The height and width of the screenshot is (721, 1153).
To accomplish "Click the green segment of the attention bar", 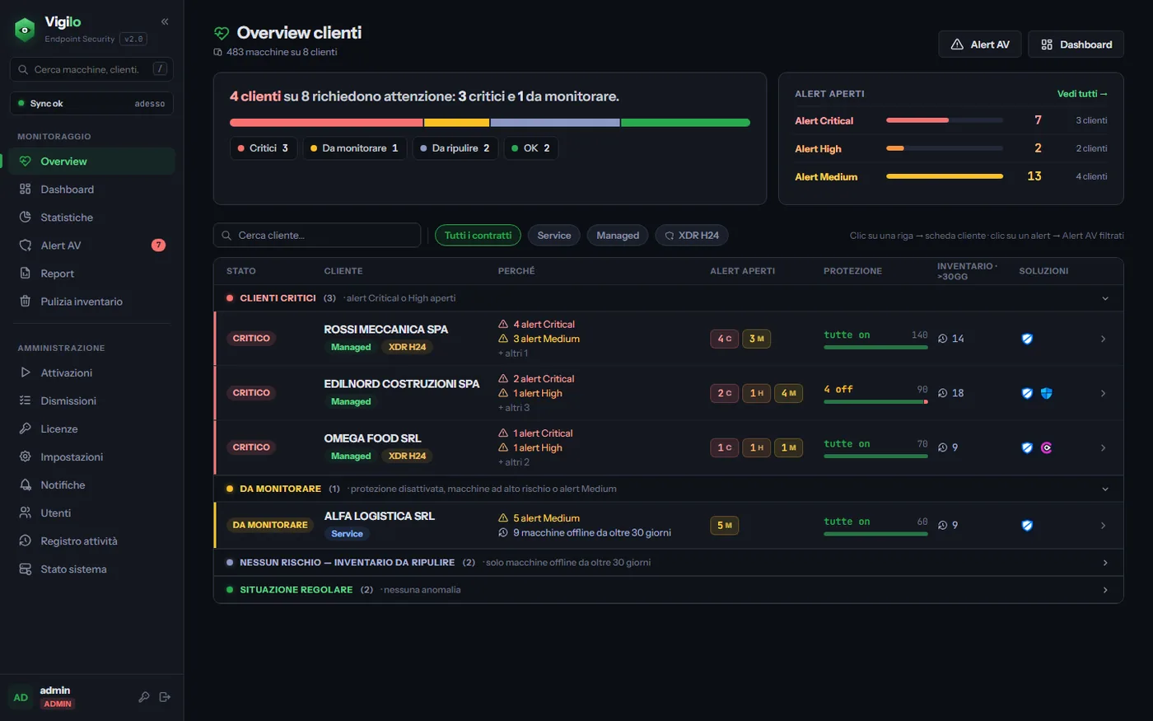I will tap(685, 123).
